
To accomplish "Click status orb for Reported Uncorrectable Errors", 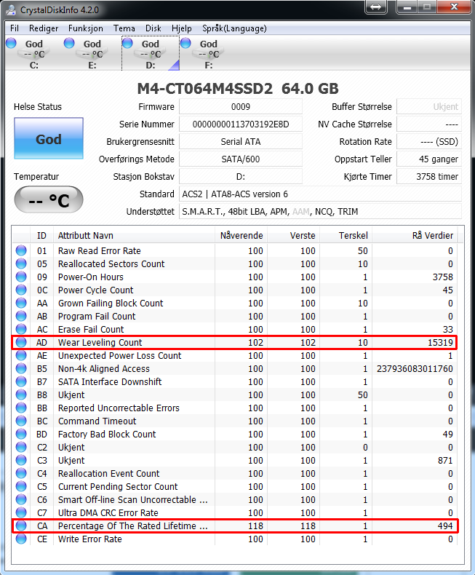I will [21, 408].
